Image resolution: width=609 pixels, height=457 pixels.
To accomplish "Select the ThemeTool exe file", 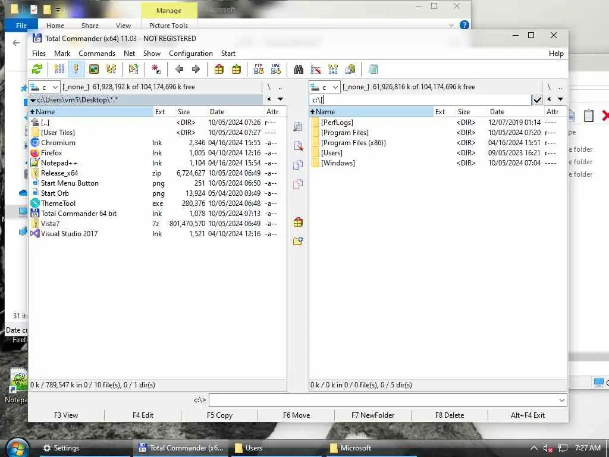I will 158,204.
